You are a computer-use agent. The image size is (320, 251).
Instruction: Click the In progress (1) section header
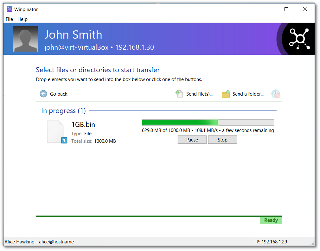[x=63, y=111]
